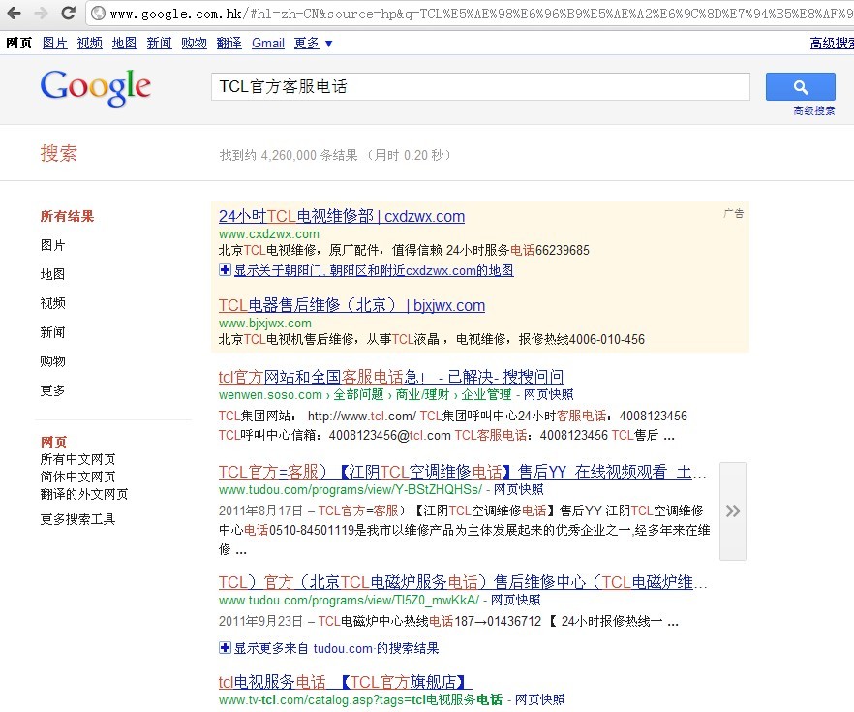This screenshot has width=854, height=712.
Task: Click the globe icon in address bar
Action: [x=98, y=13]
